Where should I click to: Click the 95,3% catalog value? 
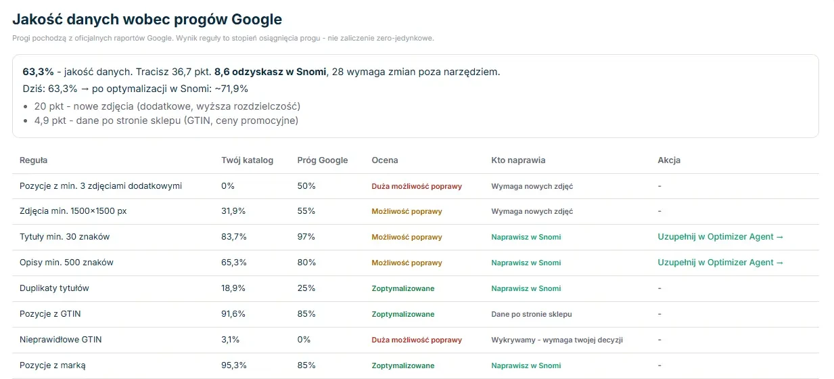point(234,365)
